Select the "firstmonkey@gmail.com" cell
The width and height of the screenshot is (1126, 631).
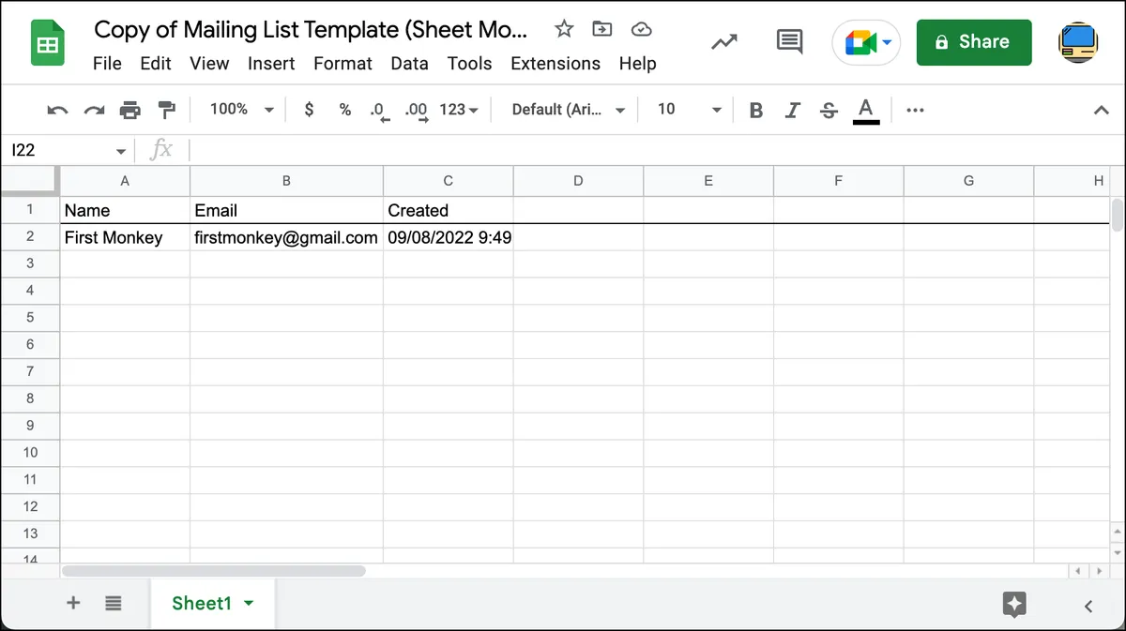(x=286, y=237)
